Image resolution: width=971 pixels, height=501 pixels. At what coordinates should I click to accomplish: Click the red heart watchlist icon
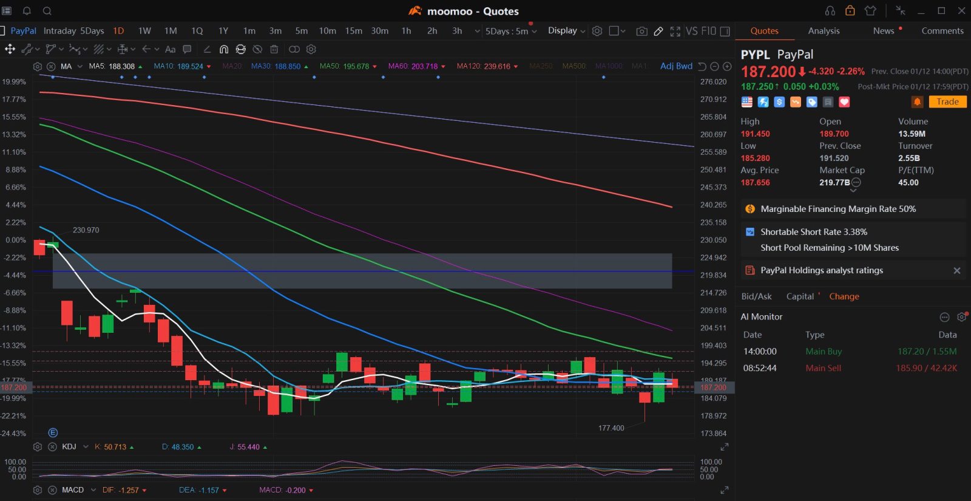(x=844, y=102)
